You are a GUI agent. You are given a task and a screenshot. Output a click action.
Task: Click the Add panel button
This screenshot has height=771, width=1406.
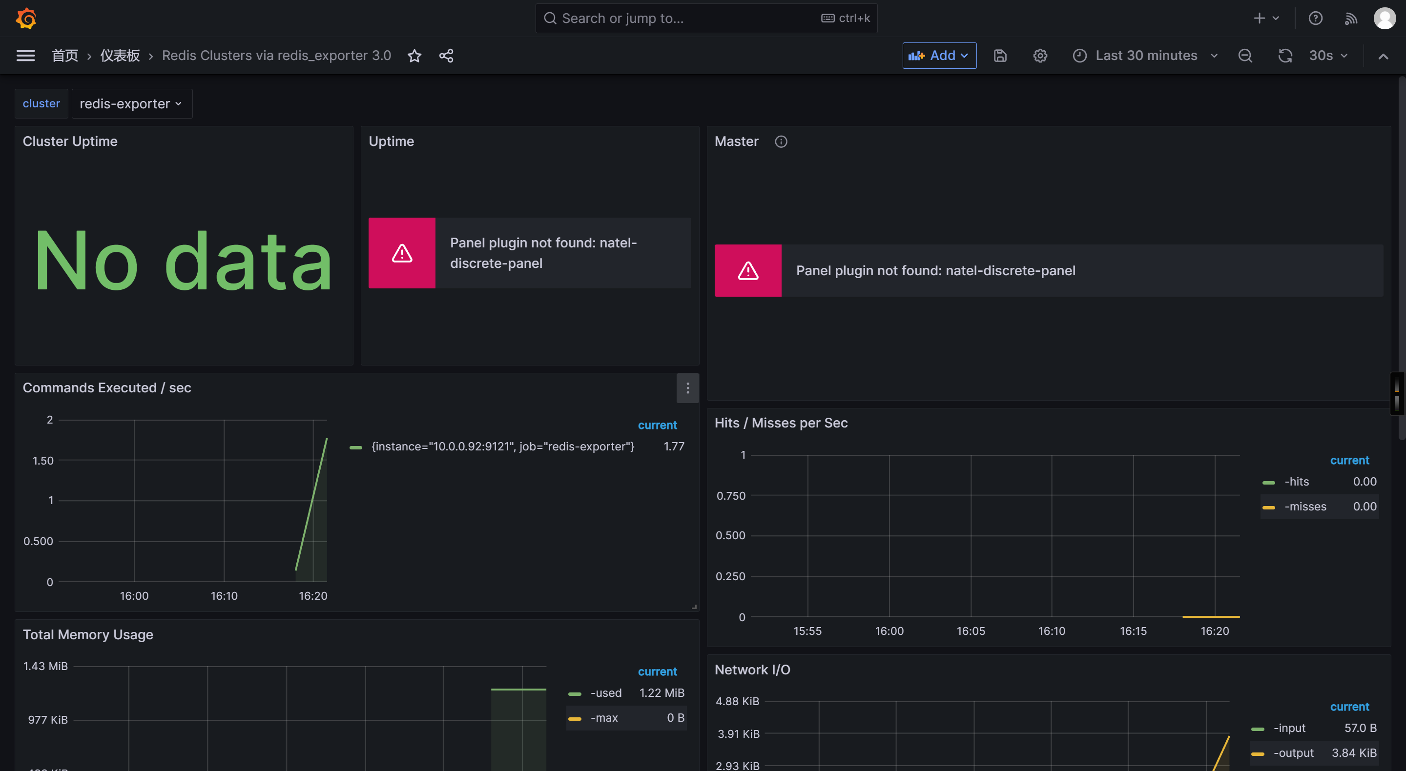point(939,56)
